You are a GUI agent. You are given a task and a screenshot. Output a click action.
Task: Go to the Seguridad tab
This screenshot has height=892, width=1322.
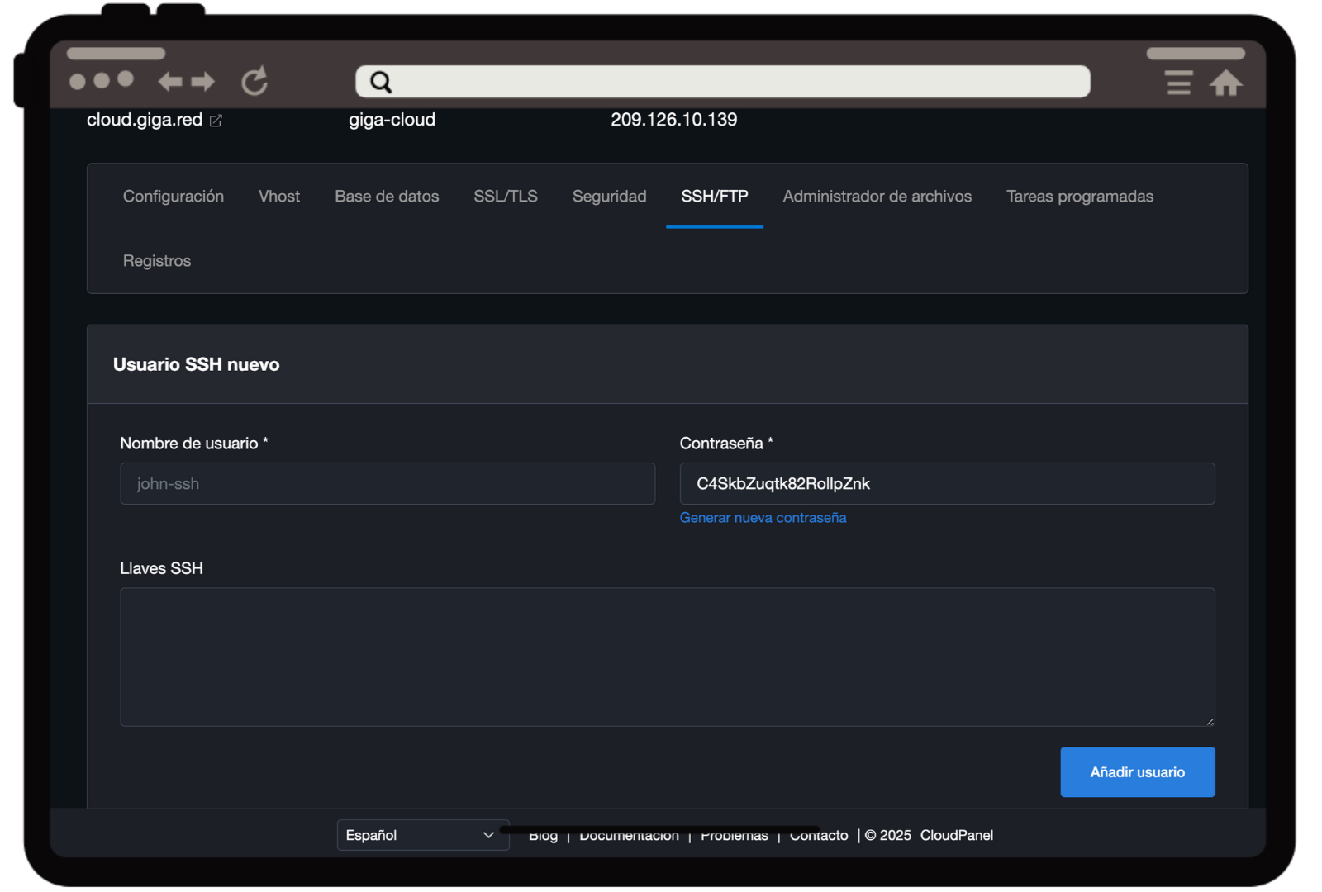tap(610, 197)
